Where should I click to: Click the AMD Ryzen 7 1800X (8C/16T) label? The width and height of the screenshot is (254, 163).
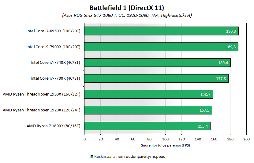click(54, 126)
